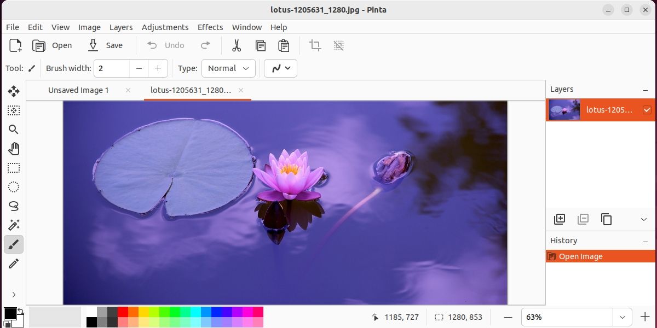Click the Crop to Selection toolbar icon

[x=315, y=45]
